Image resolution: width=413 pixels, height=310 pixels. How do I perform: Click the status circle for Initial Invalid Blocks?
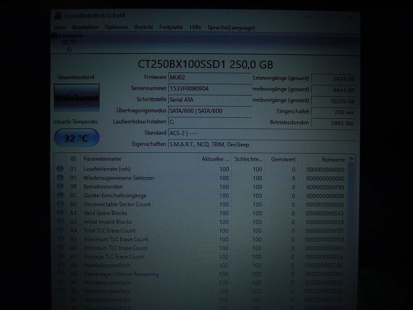(x=60, y=221)
